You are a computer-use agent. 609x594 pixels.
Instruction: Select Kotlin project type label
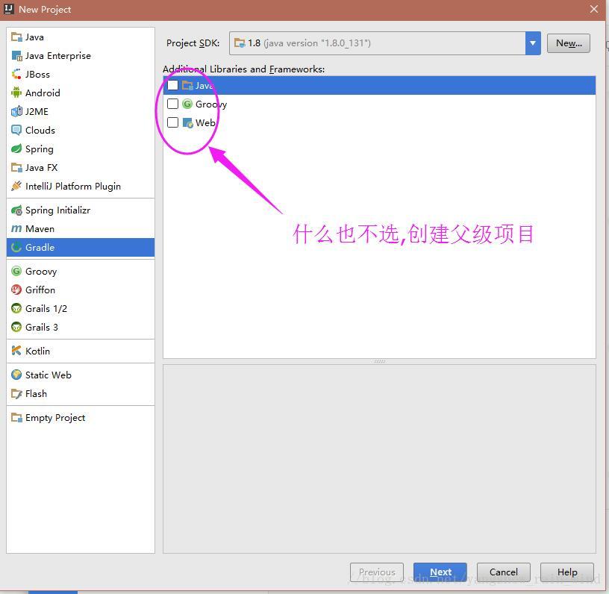pyautogui.click(x=37, y=351)
